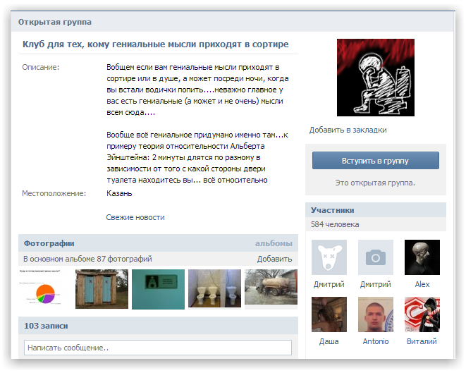Viewport: 466px width, 373px height.
Task: Click the group title Клуб для тех
Action: (x=155, y=44)
